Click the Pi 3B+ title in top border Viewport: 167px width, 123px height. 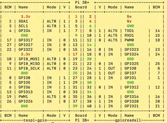[82, 2]
